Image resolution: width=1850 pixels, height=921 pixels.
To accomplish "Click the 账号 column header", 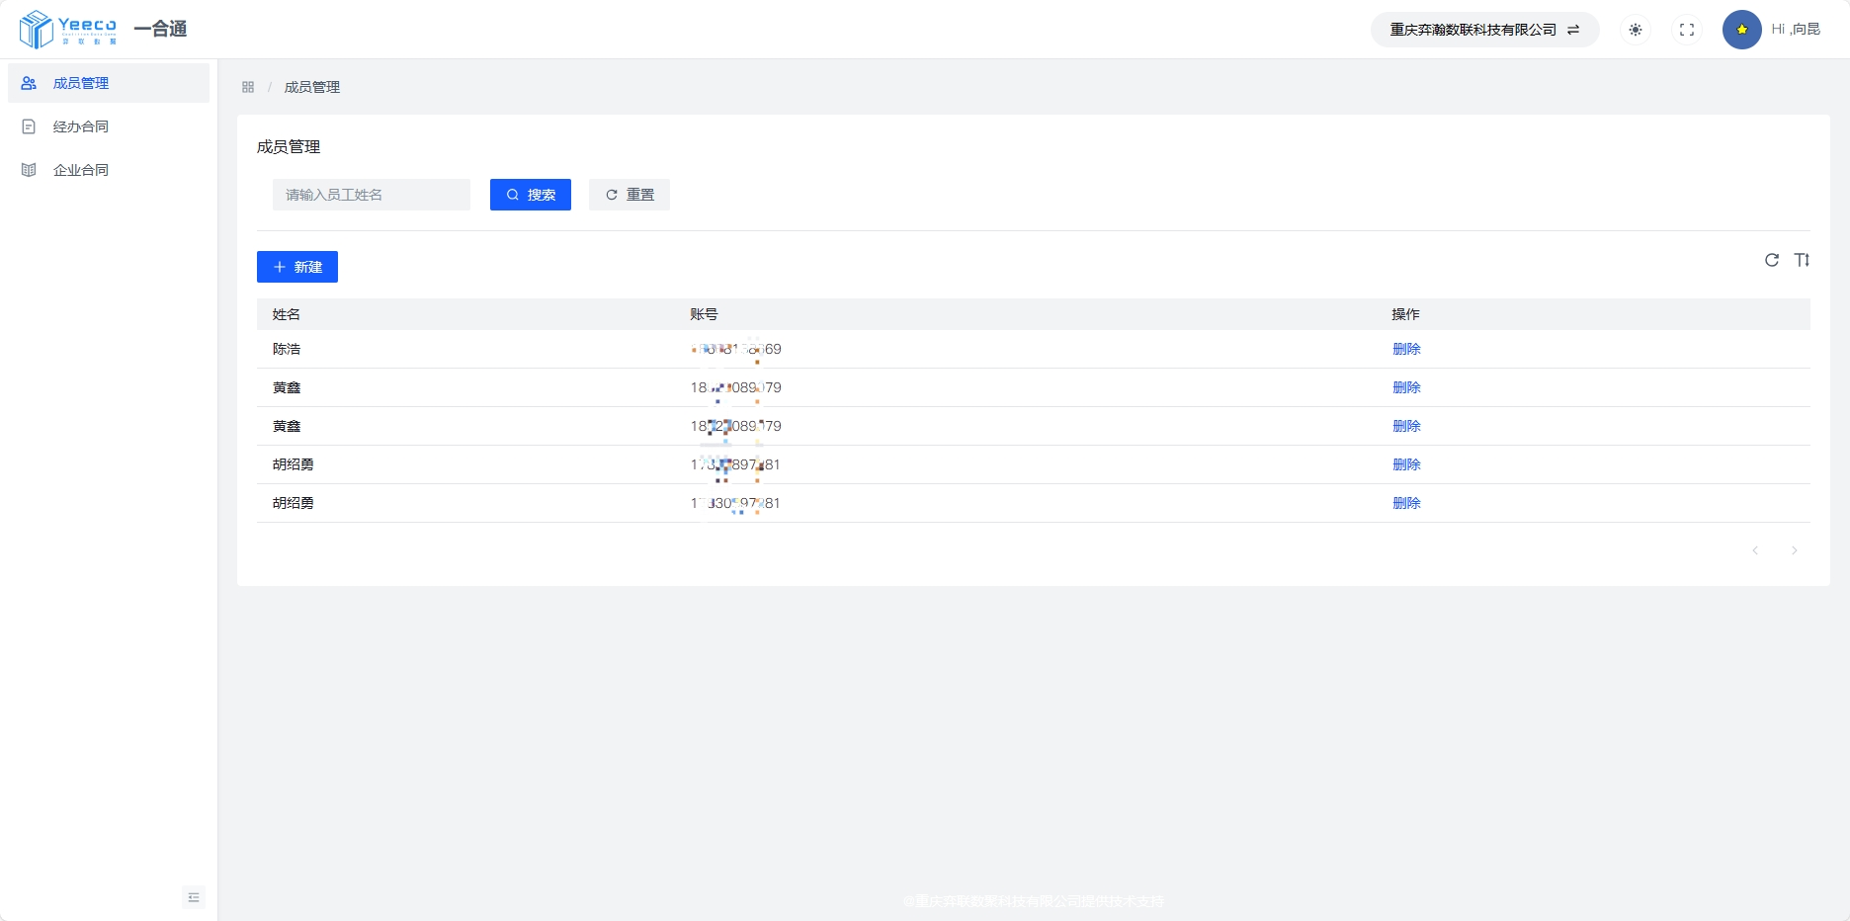I will pos(704,314).
